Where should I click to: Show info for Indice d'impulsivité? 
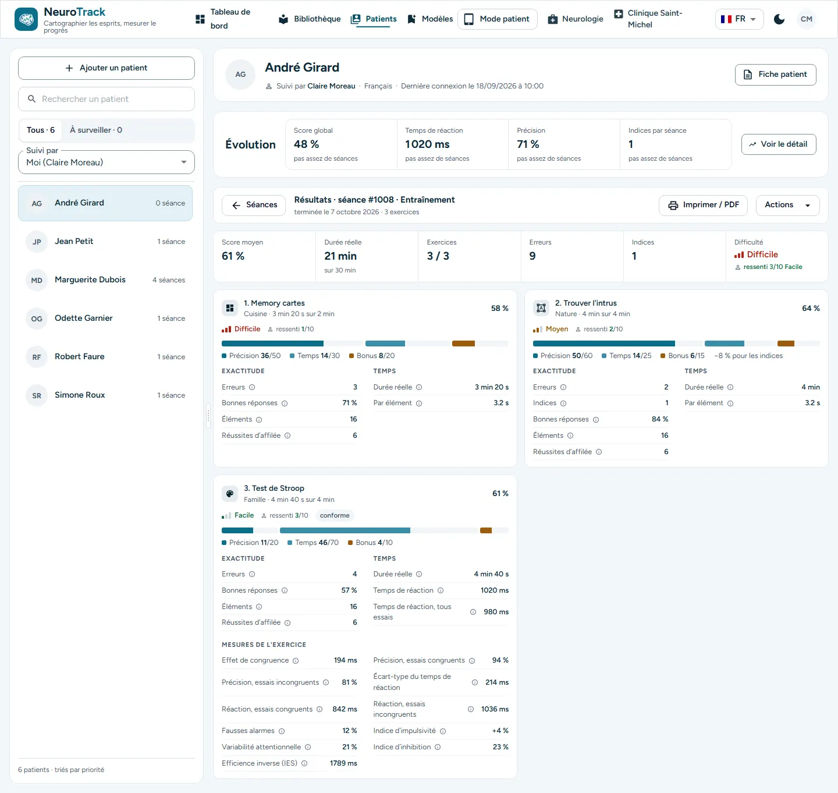point(443,731)
